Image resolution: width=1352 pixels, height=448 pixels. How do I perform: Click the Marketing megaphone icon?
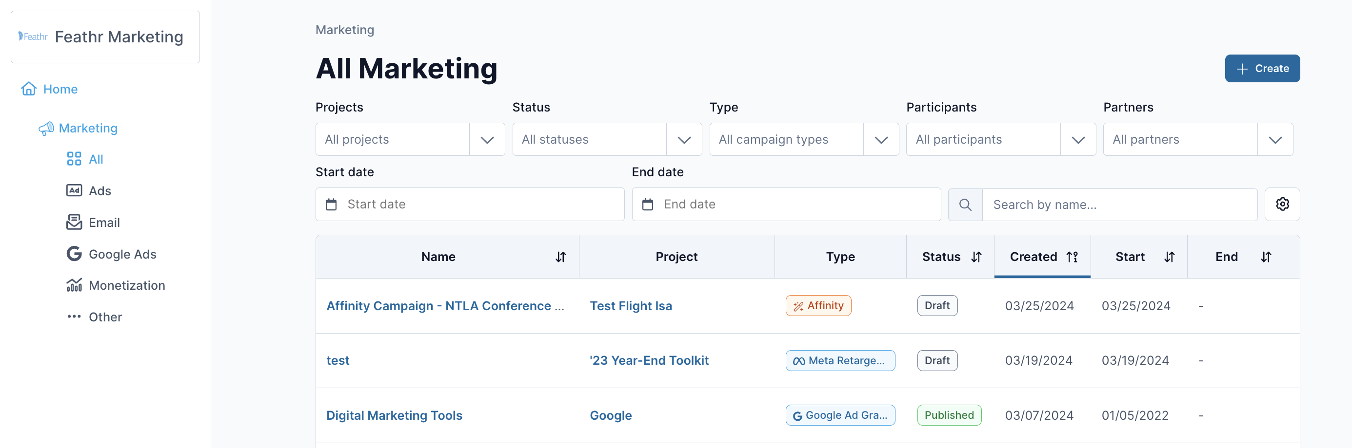46,129
